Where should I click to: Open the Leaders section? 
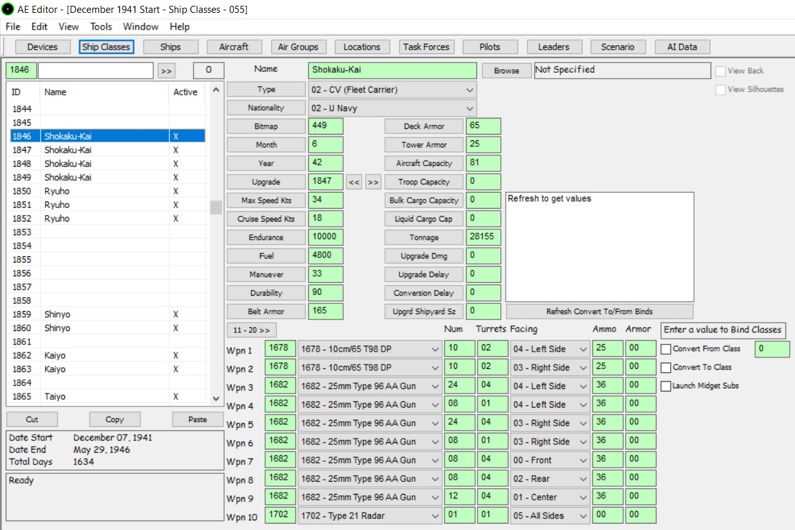point(554,47)
